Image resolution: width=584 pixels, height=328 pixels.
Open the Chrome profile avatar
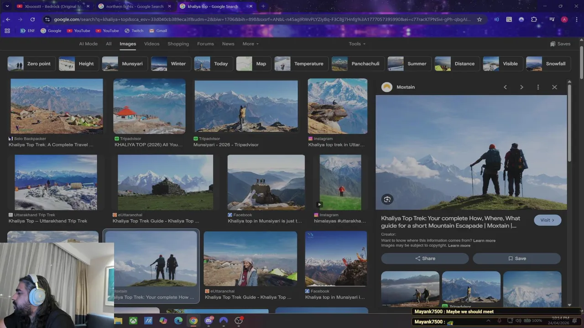(x=564, y=20)
